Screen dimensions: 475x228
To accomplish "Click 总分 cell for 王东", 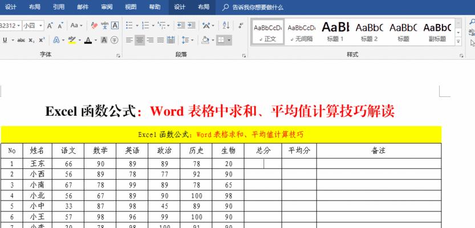I will click(x=263, y=164).
